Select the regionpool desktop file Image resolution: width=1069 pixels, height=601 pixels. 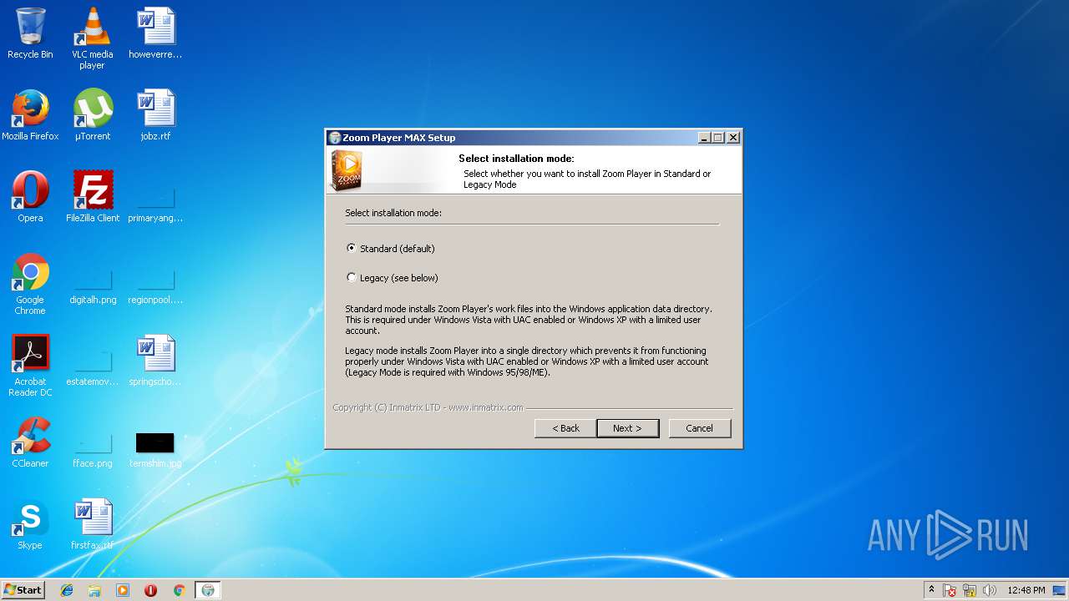[155, 285]
